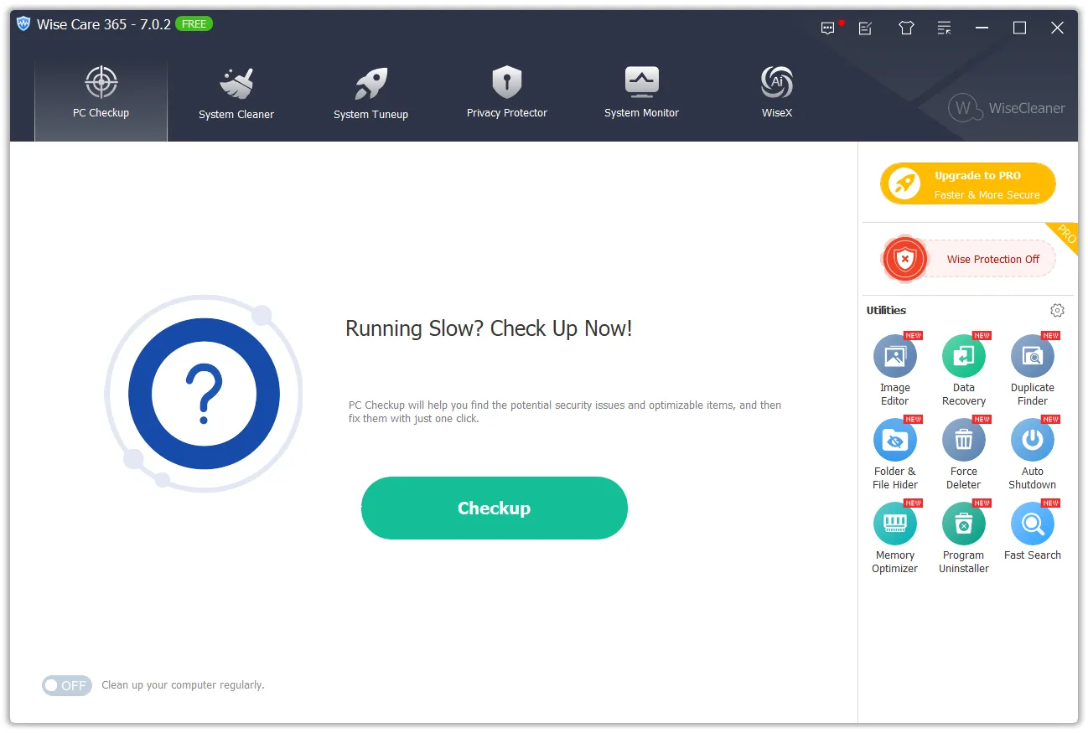Open the Utilities settings gear
1088x733 pixels.
pos(1057,311)
